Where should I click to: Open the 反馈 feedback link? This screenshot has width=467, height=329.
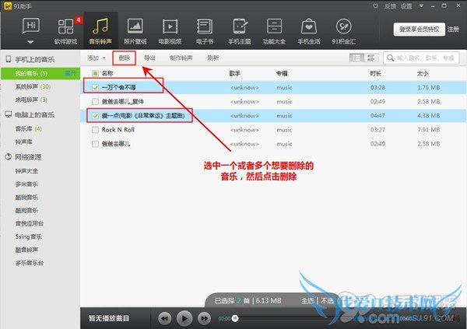(x=390, y=6)
